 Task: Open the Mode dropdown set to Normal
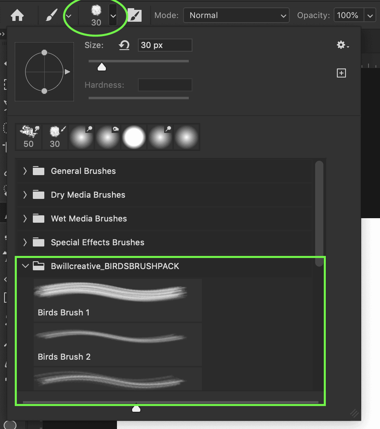coord(236,15)
